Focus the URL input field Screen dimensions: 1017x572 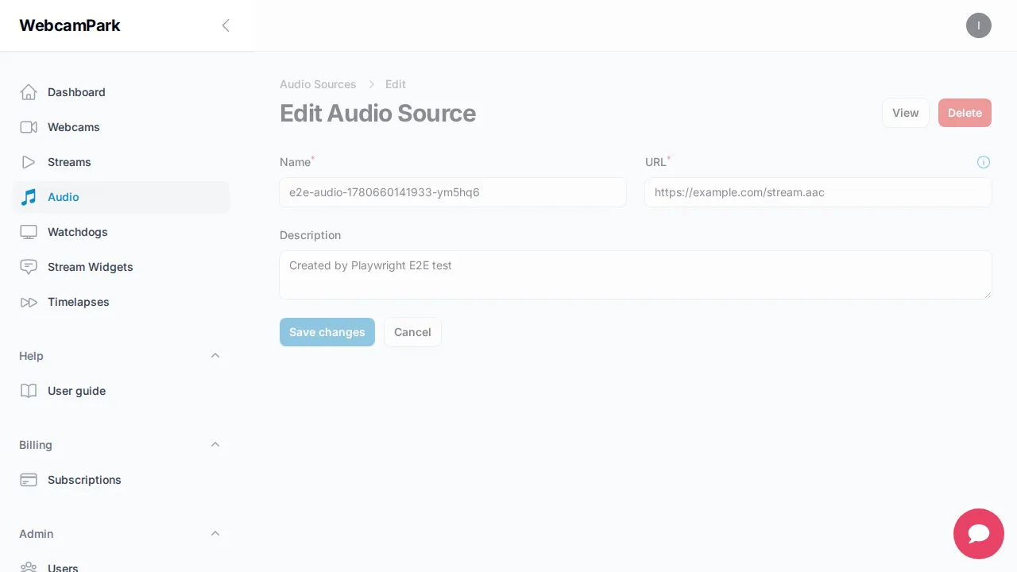[818, 192]
